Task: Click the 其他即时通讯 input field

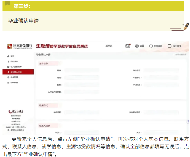Action: (x=161, y=112)
